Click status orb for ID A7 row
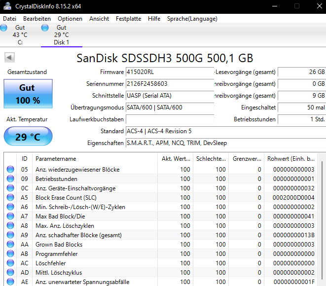Viewport: 326px width, 286px height. click(10, 216)
